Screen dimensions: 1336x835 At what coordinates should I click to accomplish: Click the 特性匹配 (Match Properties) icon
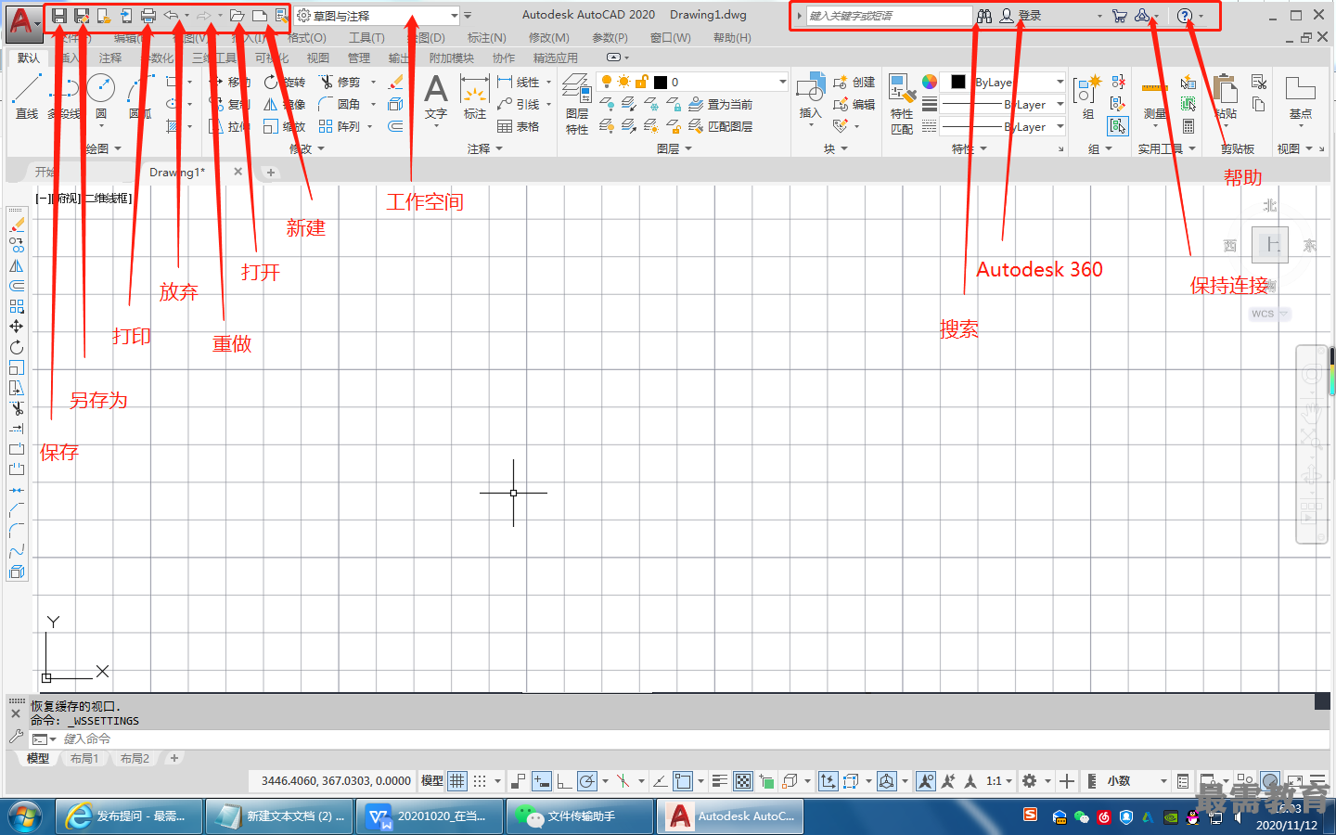click(902, 104)
